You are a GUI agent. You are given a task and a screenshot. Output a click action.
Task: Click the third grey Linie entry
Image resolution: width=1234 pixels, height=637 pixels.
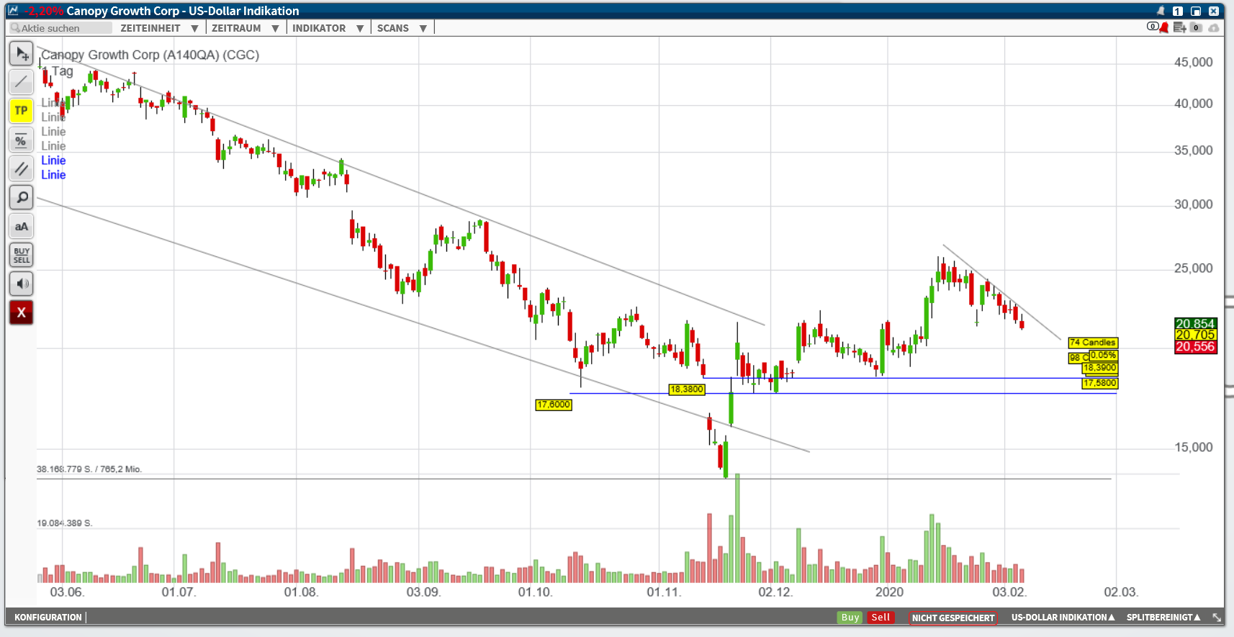53,132
